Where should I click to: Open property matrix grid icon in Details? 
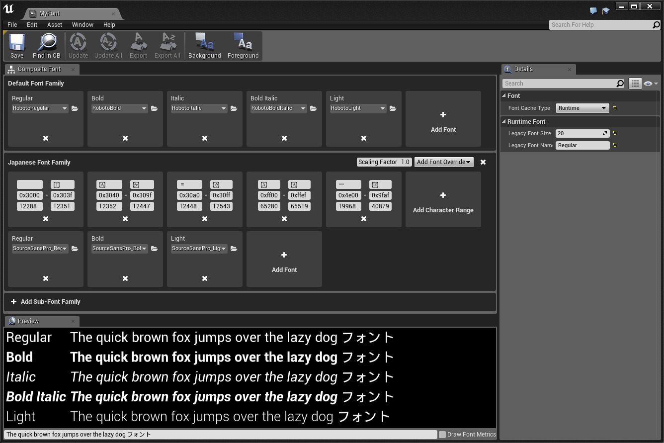635,84
